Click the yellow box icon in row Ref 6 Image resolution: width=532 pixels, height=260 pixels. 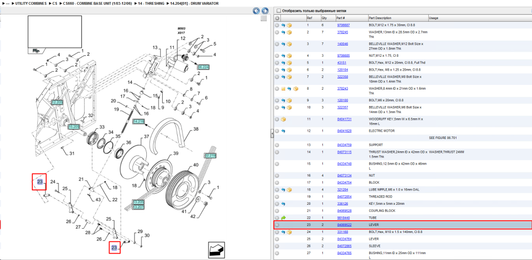click(289, 70)
